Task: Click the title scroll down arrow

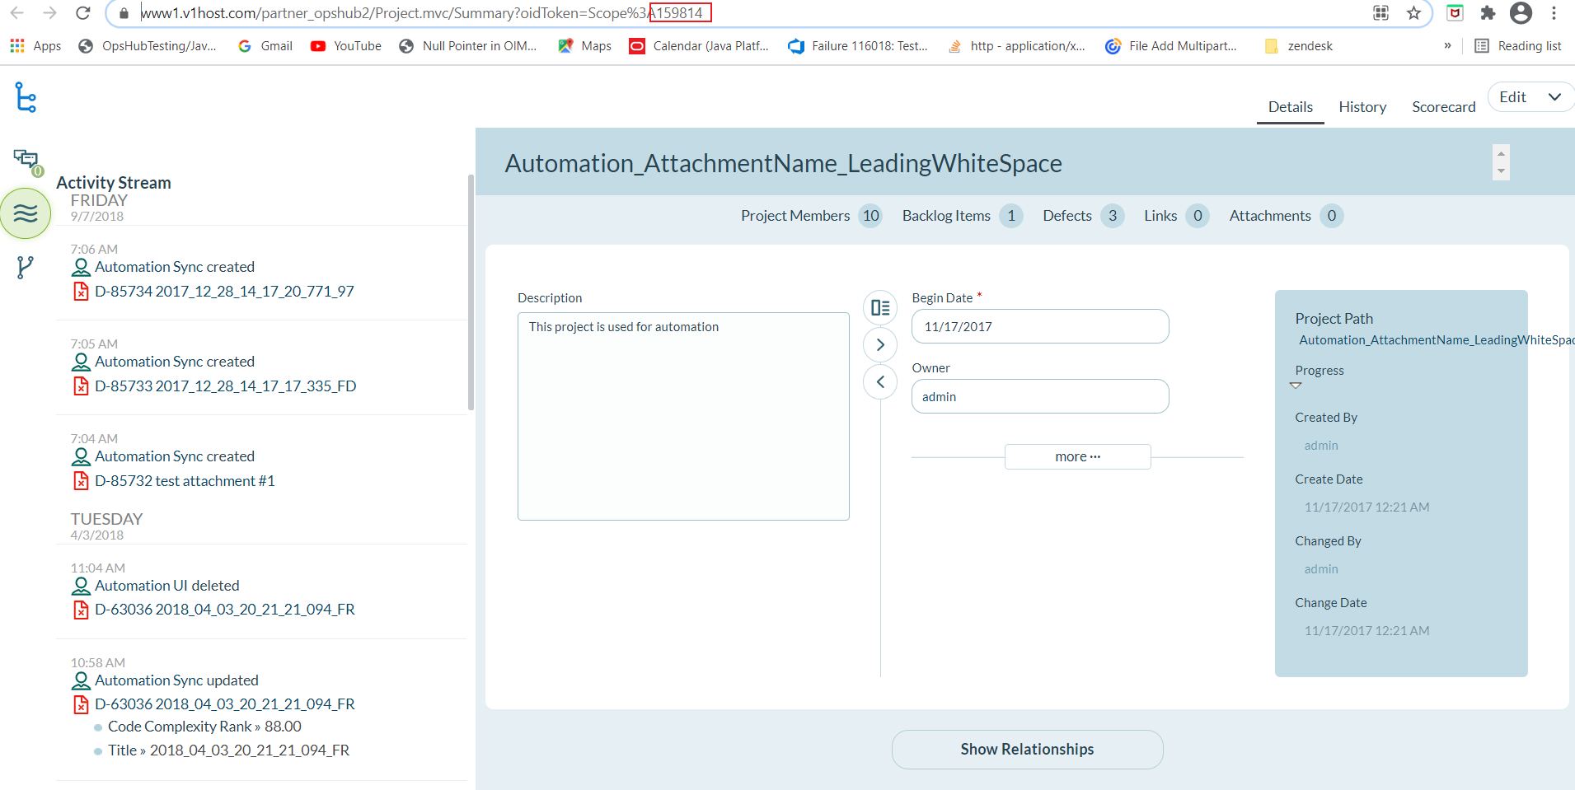Action: pos(1501,171)
